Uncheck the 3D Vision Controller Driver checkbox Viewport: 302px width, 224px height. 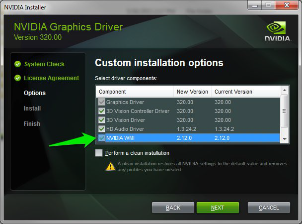point(101,111)
